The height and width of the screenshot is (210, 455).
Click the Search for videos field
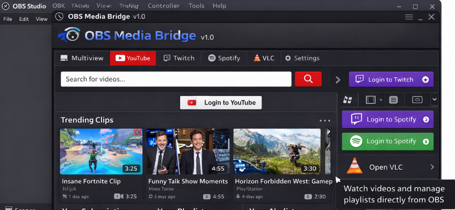[x=176, y=79]
